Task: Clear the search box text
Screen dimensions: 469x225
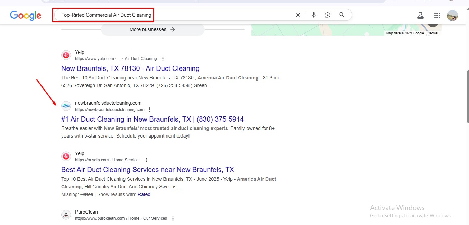Action: pyautogui.click(x=298, y=15)
